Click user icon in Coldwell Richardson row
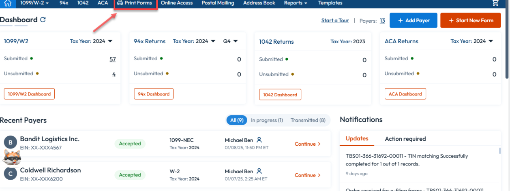This screenshot has height=191, width=510. pyautogui.click(x=259, y=171)
